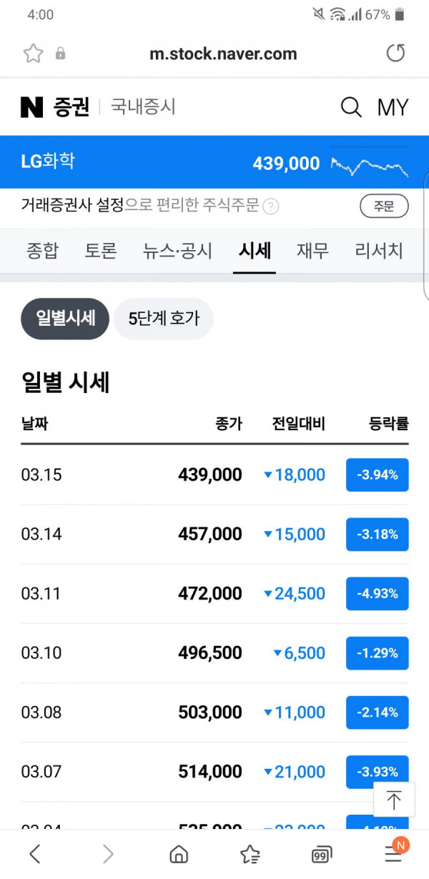The width and height of the screenshot is (429, 879).
Task: Open search with the magnifier icon
Action: click(x=351, y=107)
